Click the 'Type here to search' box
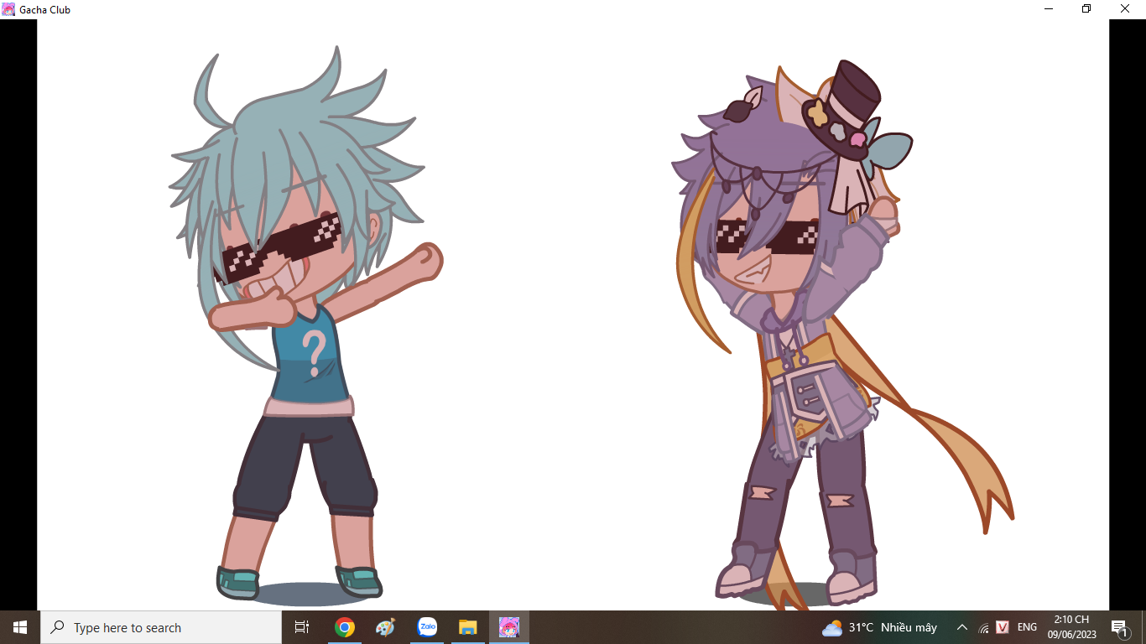This screenshot has height=644, width=1146. (161, 627)
